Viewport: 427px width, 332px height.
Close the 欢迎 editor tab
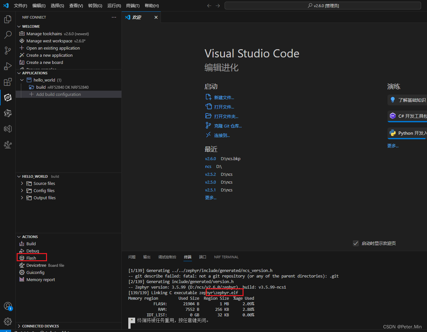tap(156, 17)
